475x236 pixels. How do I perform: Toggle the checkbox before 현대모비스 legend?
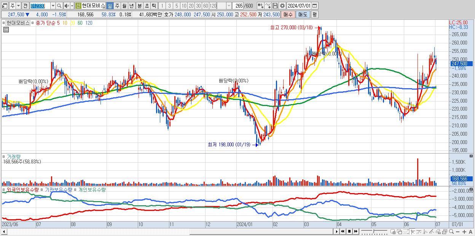point(3,23)
